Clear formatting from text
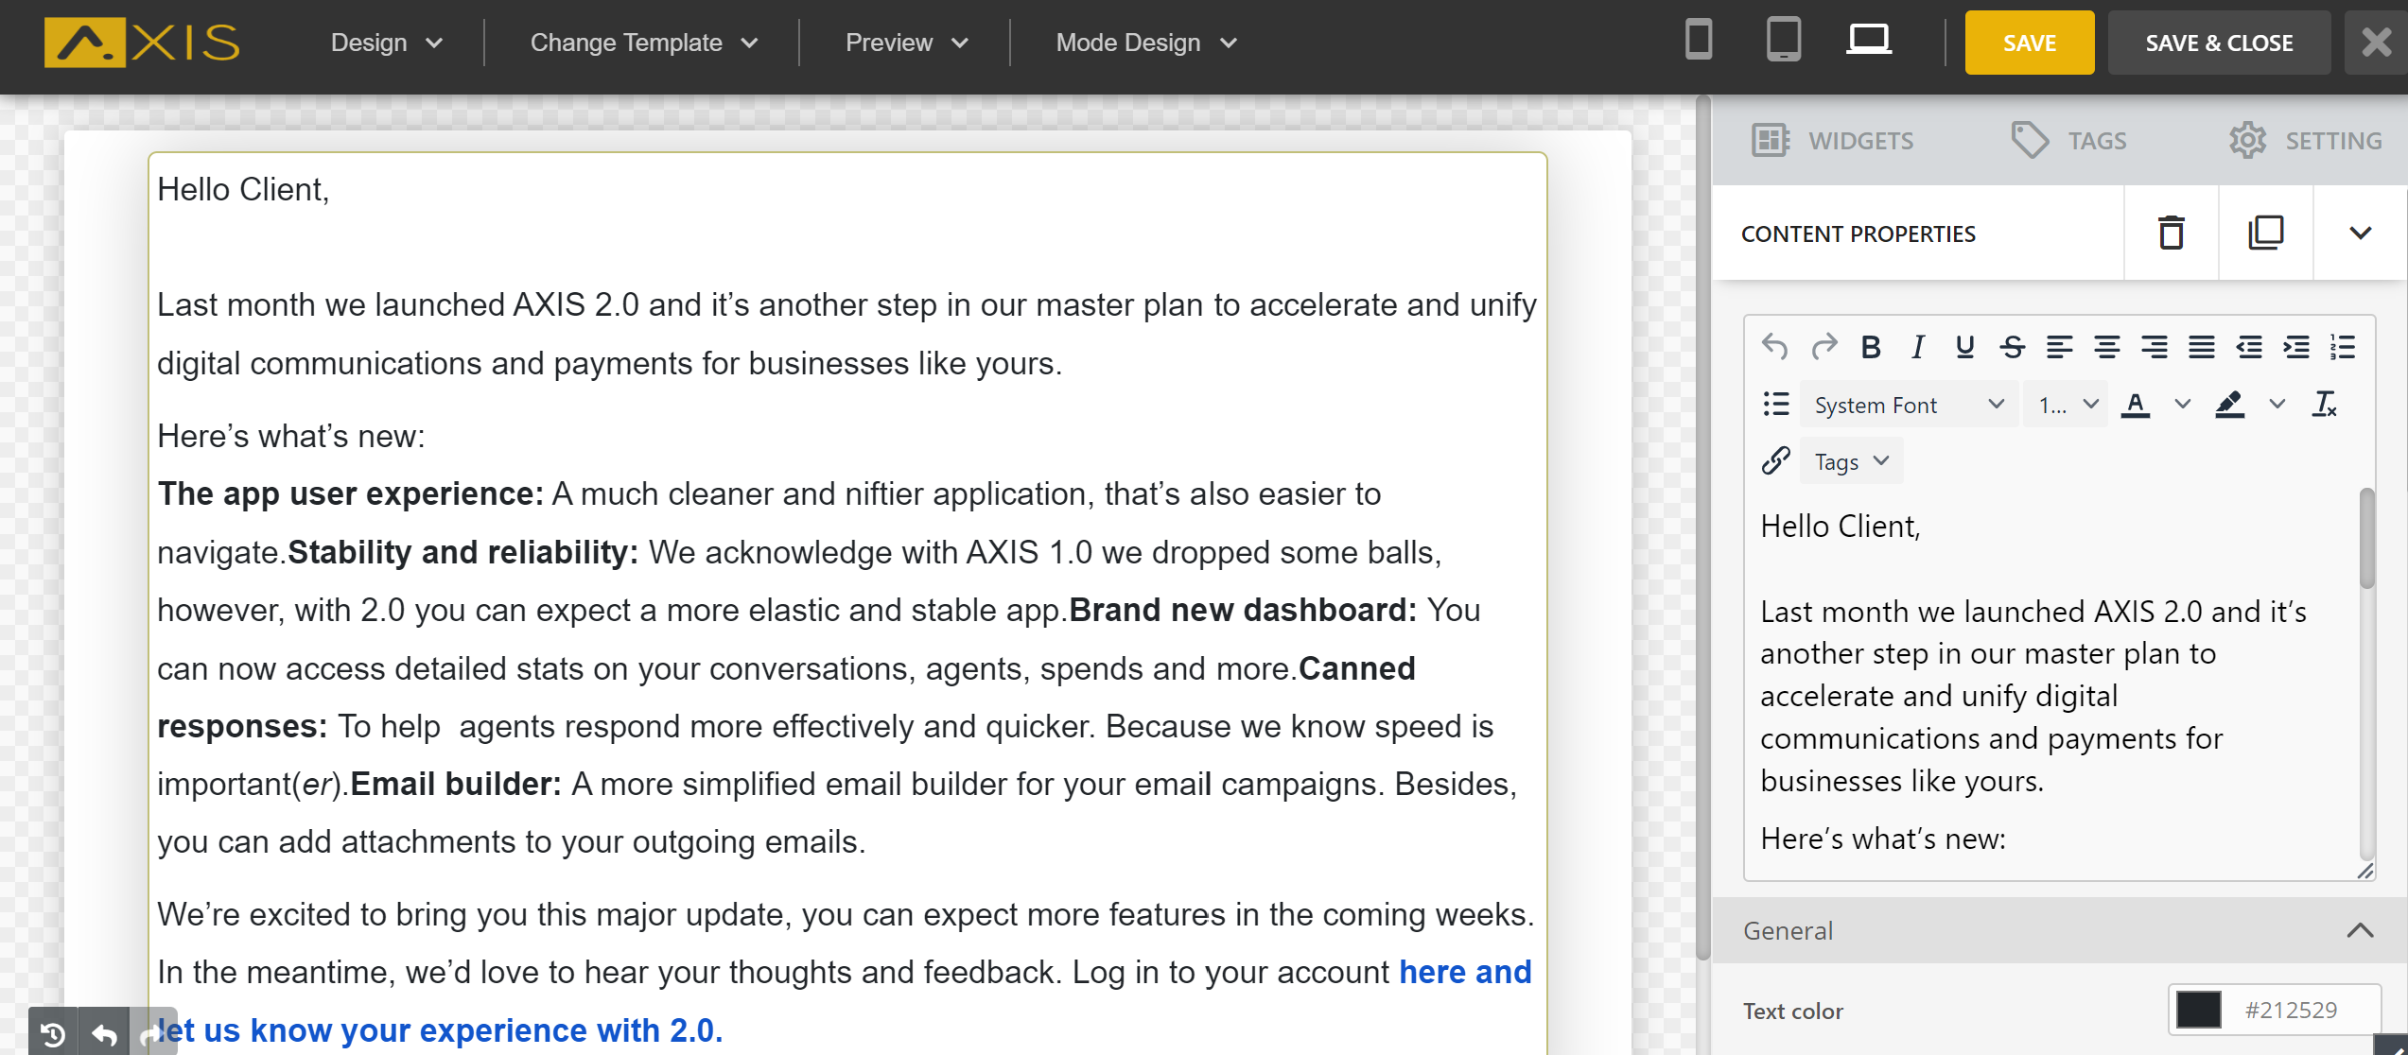2408x1055 pixels. point(2325,405)
